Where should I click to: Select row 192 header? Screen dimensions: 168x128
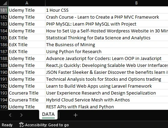[x=4, y=86]
